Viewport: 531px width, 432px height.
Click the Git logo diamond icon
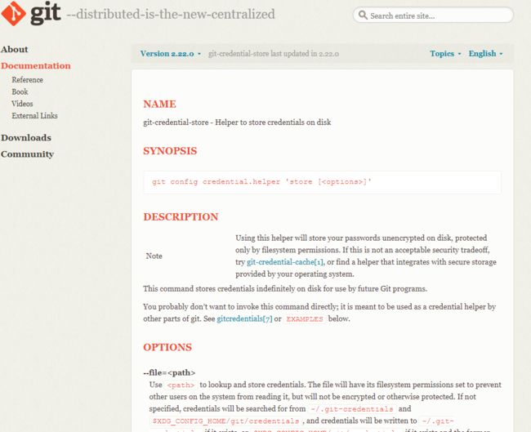pyautogui.click(x=13, y=14)
